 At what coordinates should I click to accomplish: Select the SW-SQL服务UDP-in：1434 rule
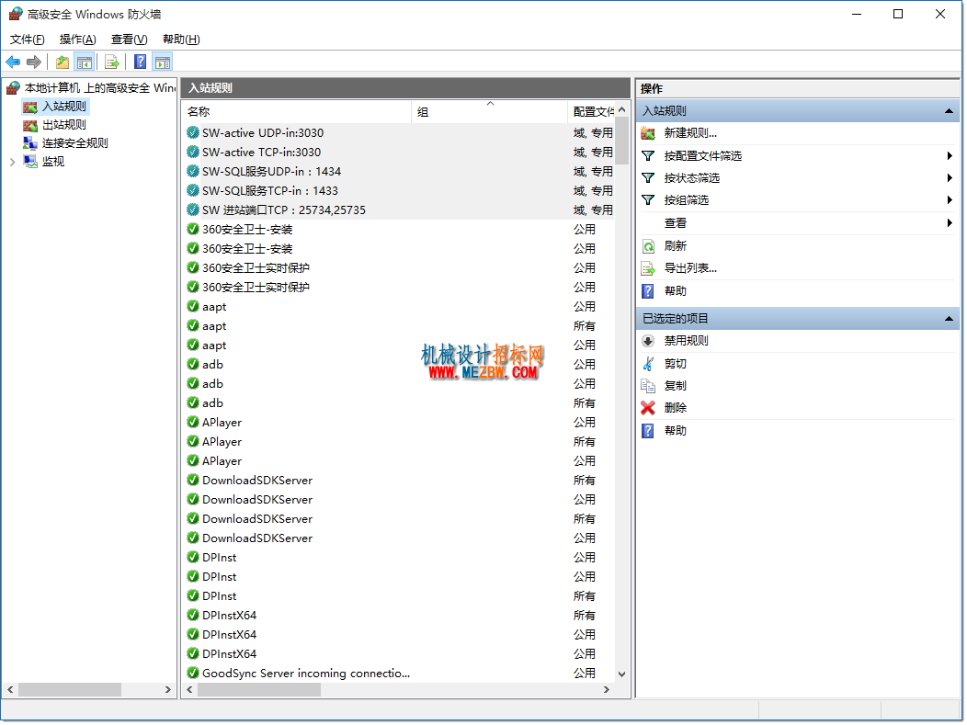click(x=398, y=172)
